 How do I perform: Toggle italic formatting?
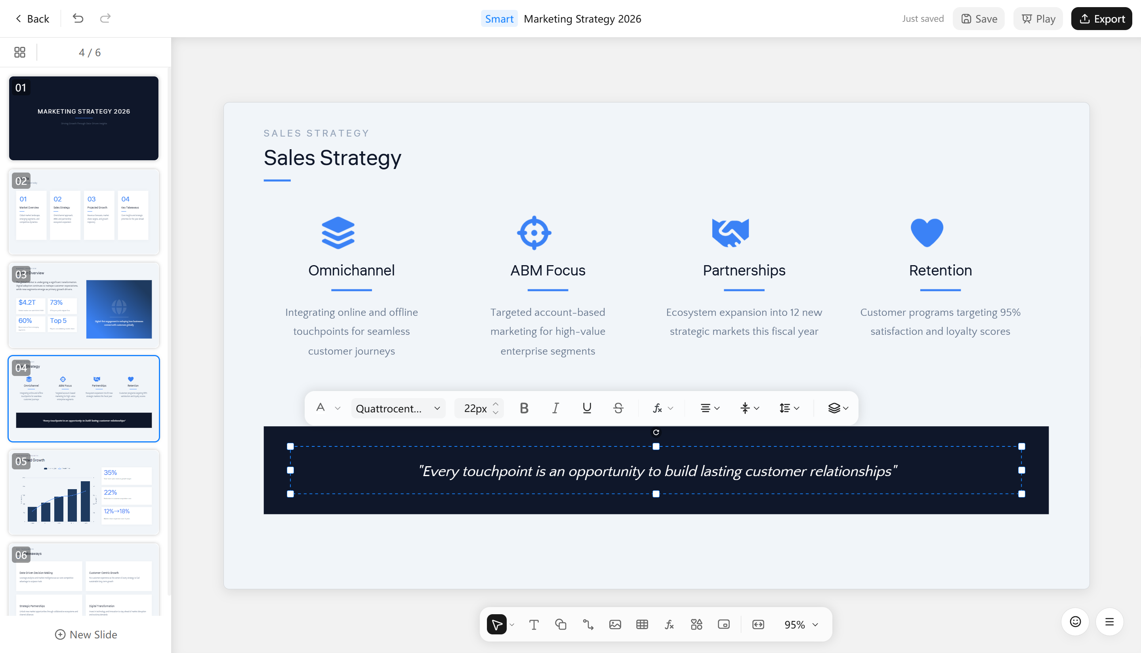click(x=555, y=408)
